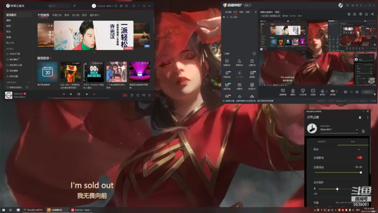Toggle the Shure microphone mute switch
Image resolution: width=378 pixels, height=213 pixels.
click(x=359, y=158)
